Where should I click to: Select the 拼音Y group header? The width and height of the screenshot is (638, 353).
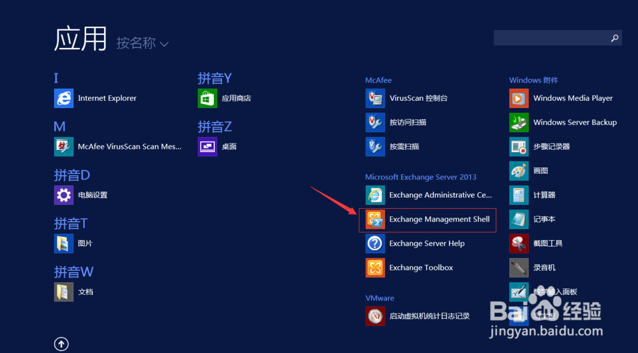214,78
